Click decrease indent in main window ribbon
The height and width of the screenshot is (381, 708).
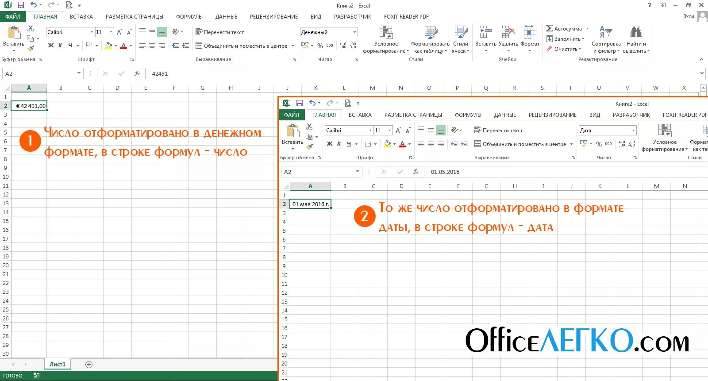click(x=176, y=46)
